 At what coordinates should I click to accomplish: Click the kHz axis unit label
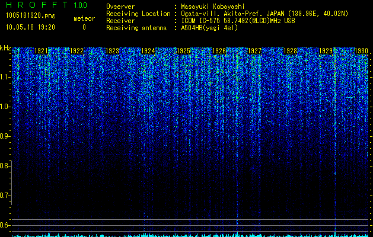click(5, 48)
